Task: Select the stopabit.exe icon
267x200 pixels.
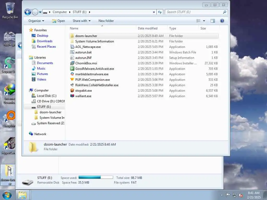Action: click(72, 90)
